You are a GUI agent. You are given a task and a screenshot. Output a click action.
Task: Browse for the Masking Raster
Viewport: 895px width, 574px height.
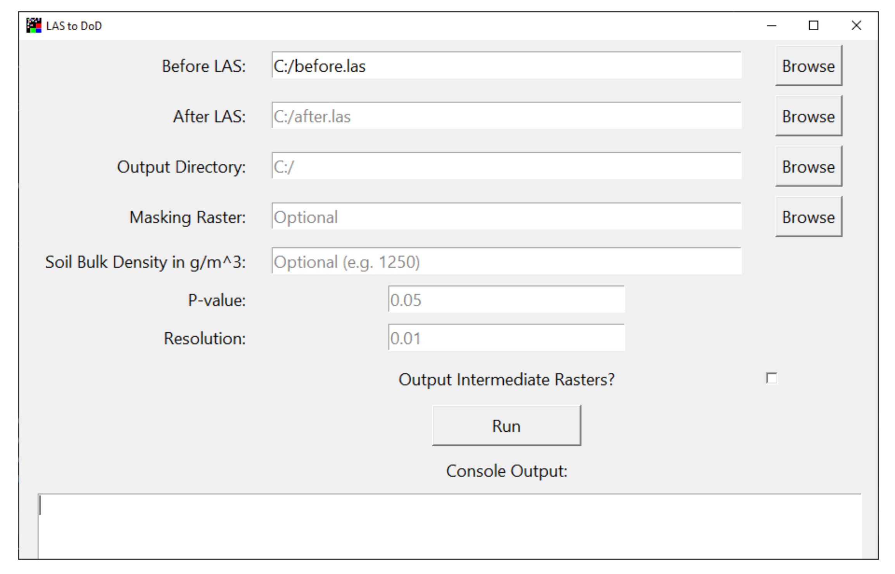point(808,217)
